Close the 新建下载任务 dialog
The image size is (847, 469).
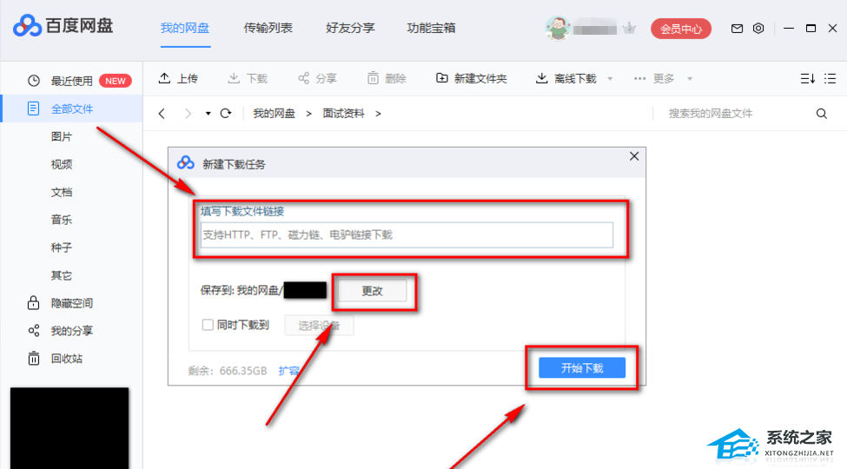pyautogui.click(x=634, y=156)
